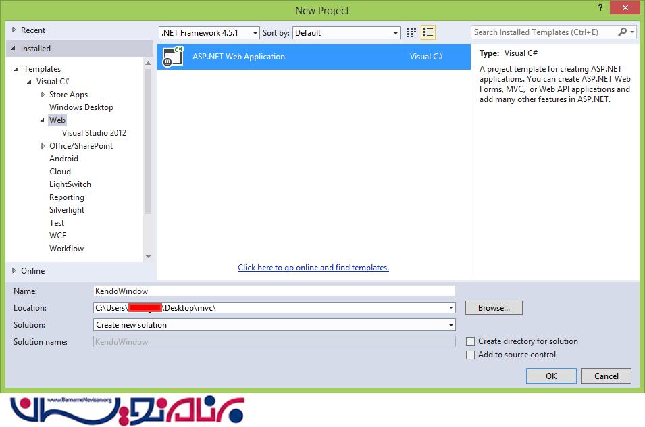This screenshot has height=427, width=645.
Task: Select Windows Desktop template category
Action: [81, 107]
